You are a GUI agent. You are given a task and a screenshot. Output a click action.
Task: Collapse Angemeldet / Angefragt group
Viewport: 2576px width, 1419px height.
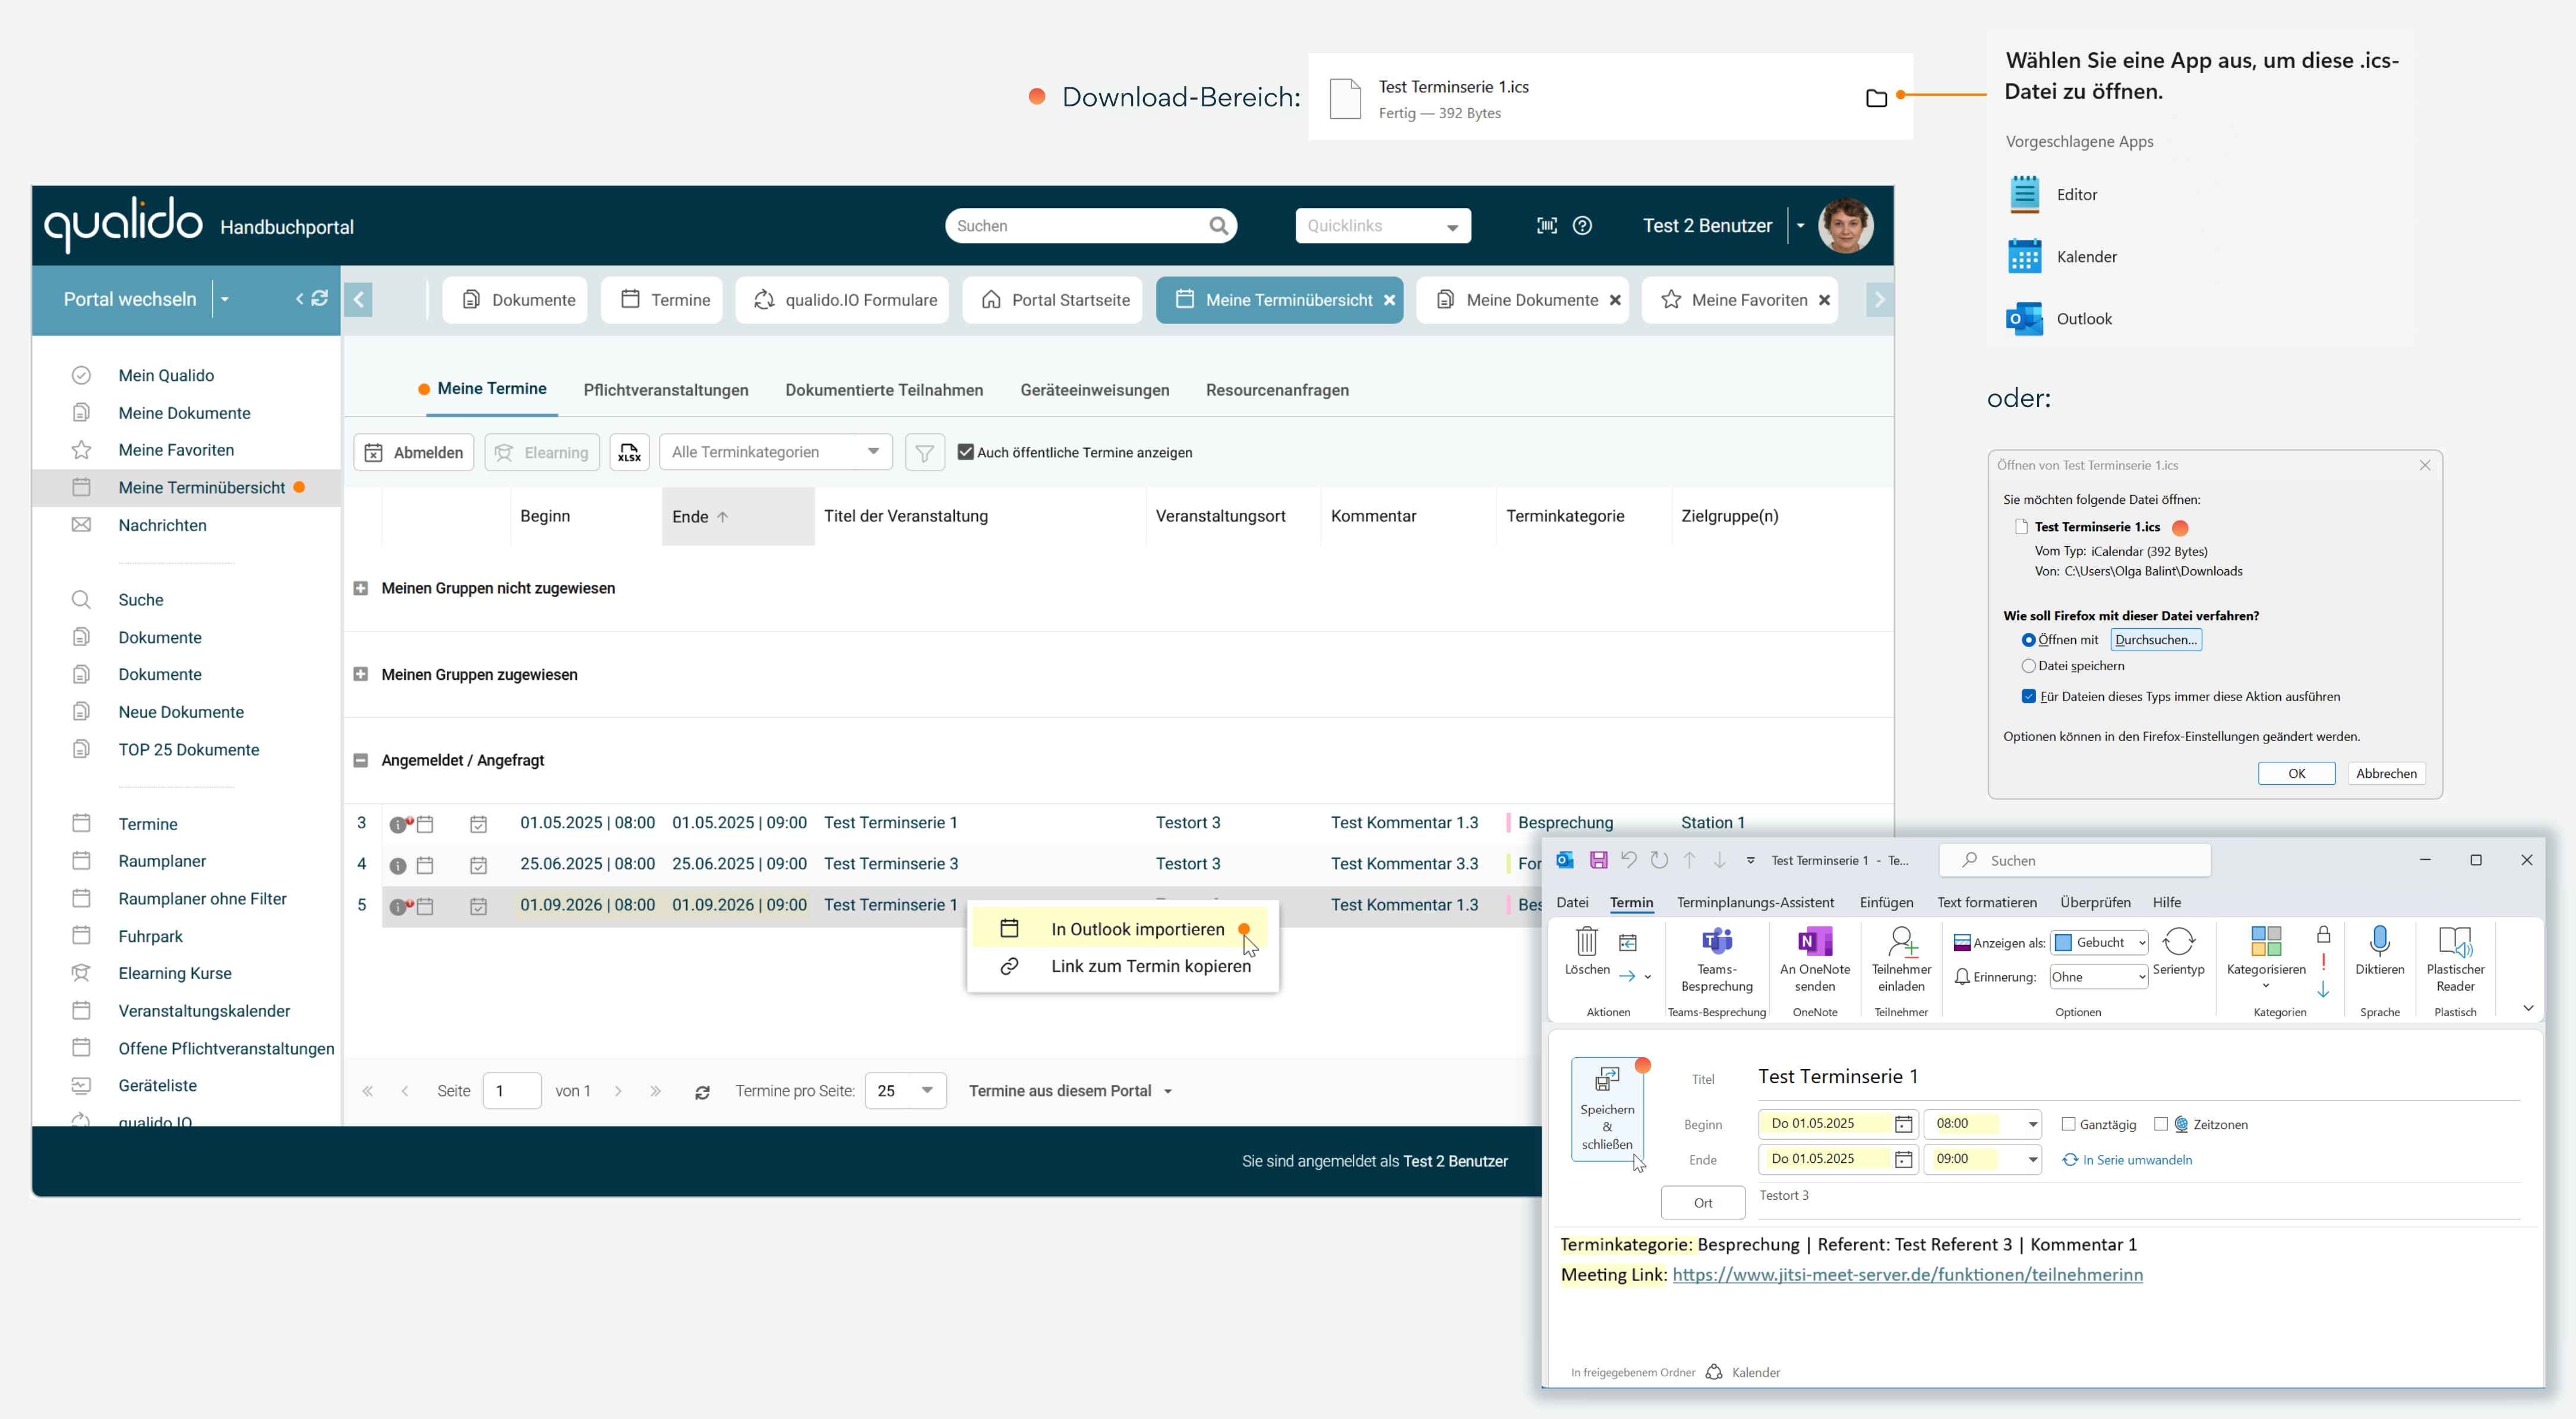[x=360, y=760]
